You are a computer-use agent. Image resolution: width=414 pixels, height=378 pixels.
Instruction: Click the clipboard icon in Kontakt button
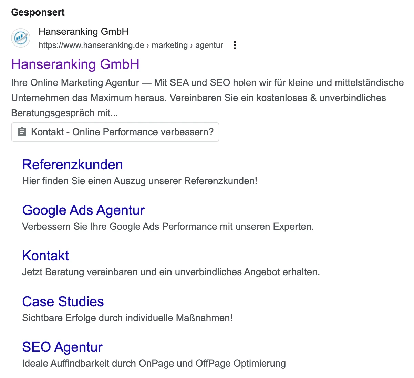pyautogui.click(x=22, y=132)
